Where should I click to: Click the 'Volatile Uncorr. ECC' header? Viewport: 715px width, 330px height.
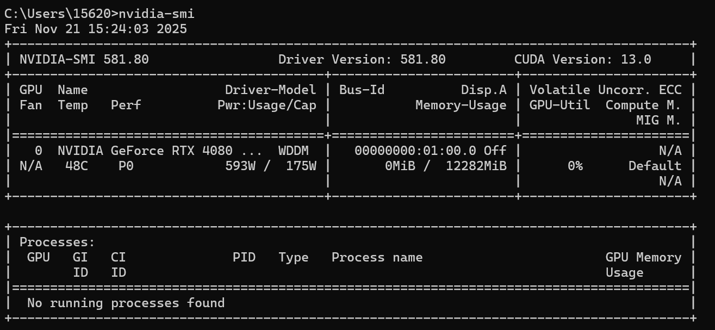pyautogui.click(x=606, y=90)
